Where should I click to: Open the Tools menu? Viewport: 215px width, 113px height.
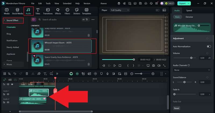48,3
